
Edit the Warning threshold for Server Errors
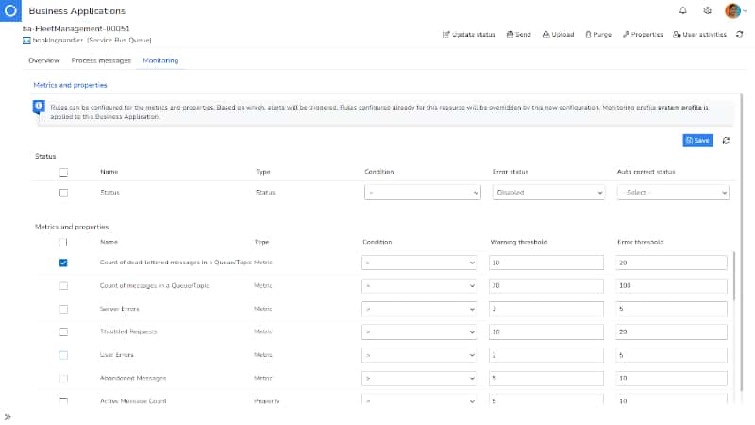546,309
